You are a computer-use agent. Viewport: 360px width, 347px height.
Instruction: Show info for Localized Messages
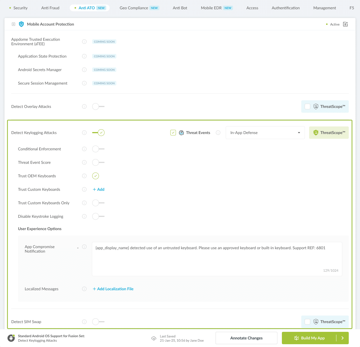(x=84, y=289)
